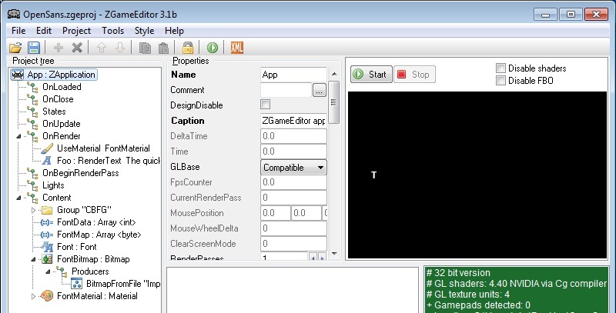Viewport: 616px width, 313px height.
Task: Click the Caption input field
Action: [293, 121]
